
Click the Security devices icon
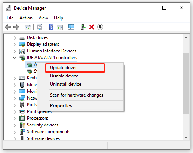[22, 125]
